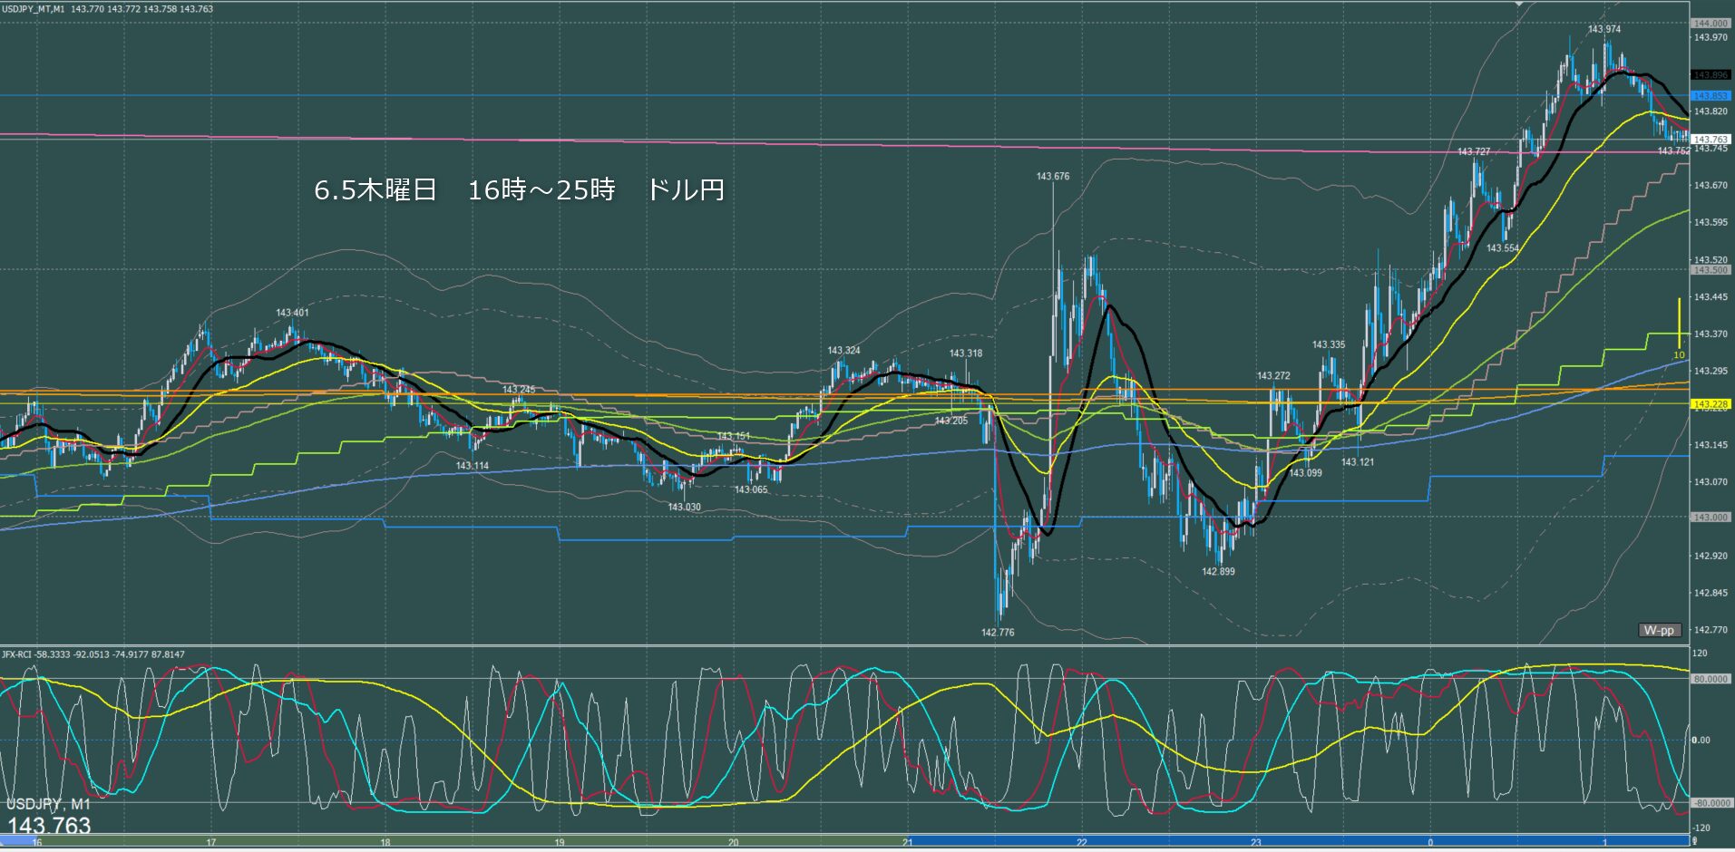Click the 0 hour mark on time axis
This screenshot has width=1735, height=852.
click(x=1431, y=843)
